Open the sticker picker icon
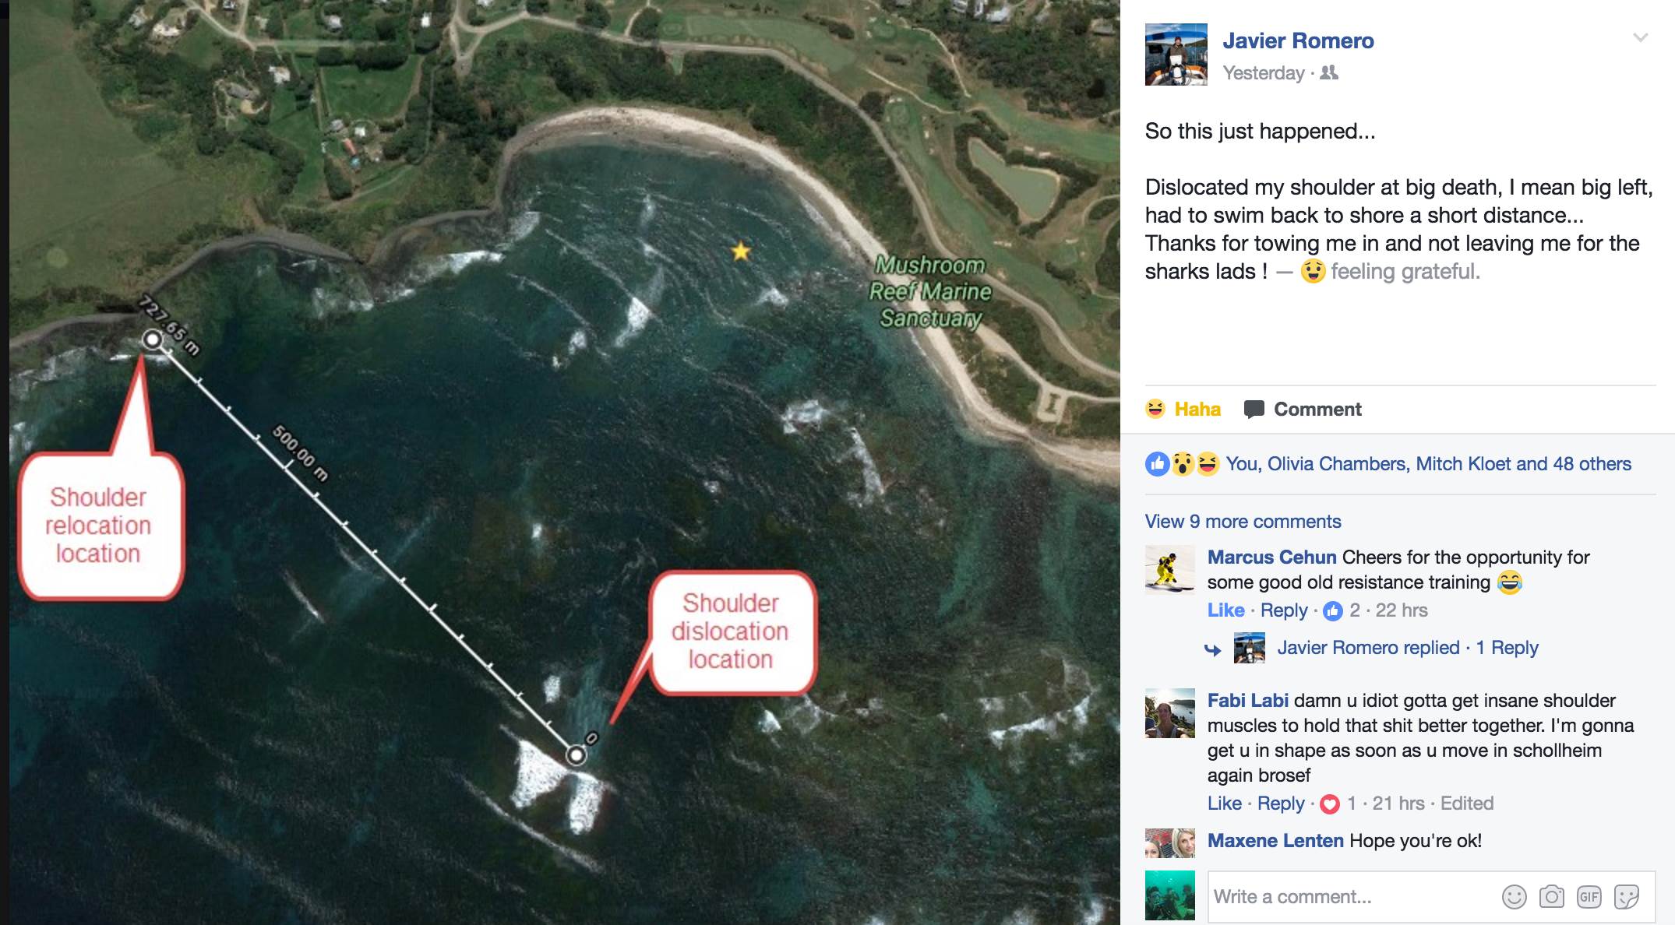 [x=1626, y=897]
